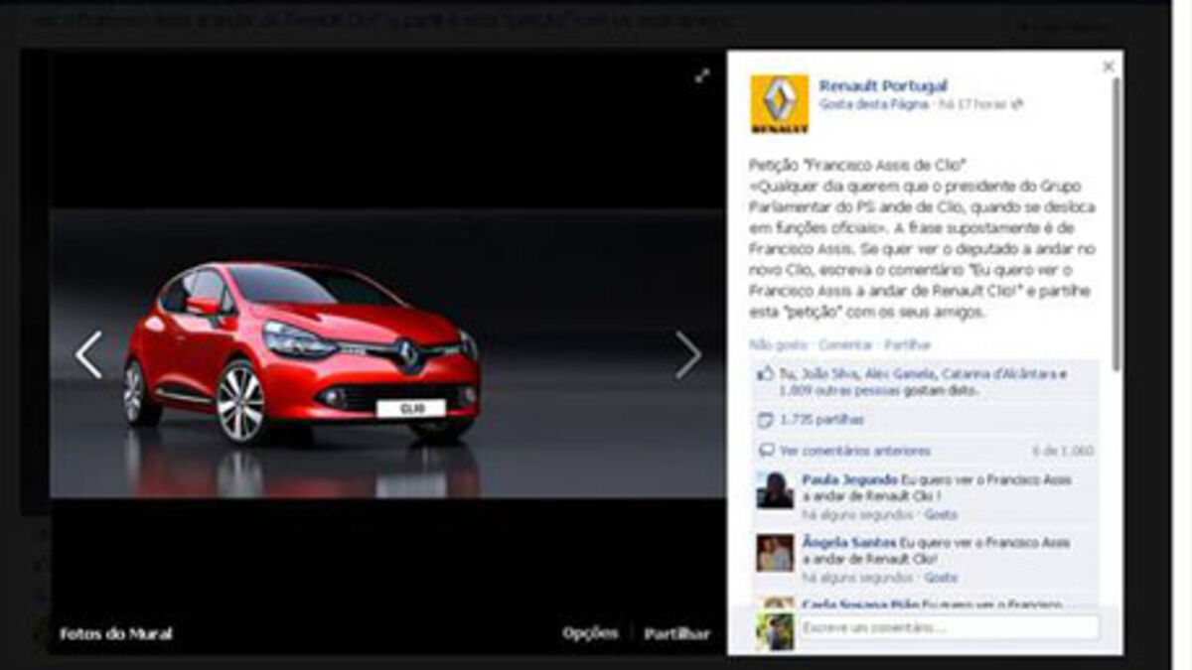Open the há 17 horas timestamp

pyautogui.click(x=972, y=104)
